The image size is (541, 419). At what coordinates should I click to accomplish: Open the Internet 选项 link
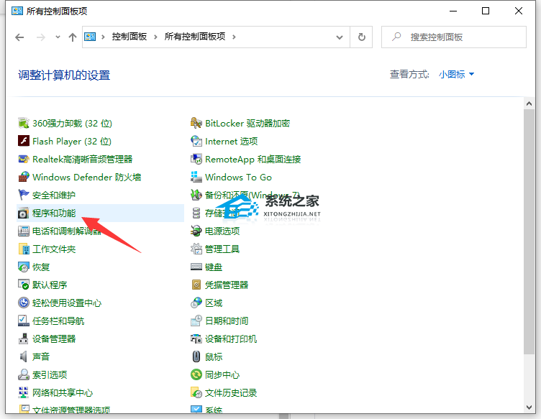[231, 142]
